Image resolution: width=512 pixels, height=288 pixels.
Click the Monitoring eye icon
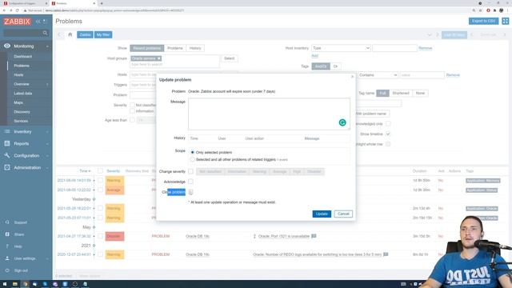point(7,46)
